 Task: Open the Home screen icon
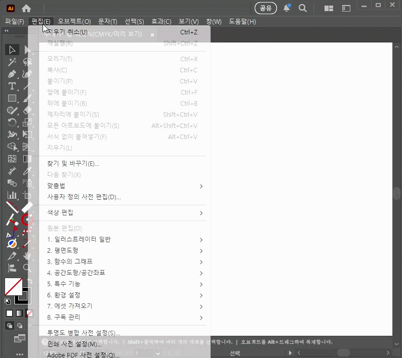[x=26, y=9]
